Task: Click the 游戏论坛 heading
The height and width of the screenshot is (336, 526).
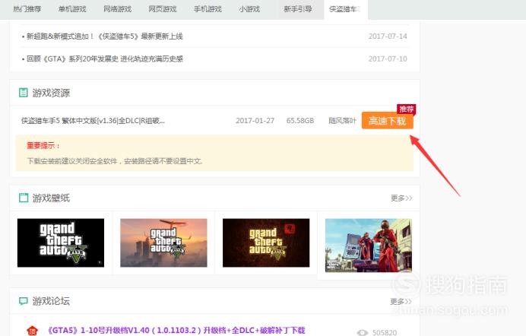Action: pos(51,301)
